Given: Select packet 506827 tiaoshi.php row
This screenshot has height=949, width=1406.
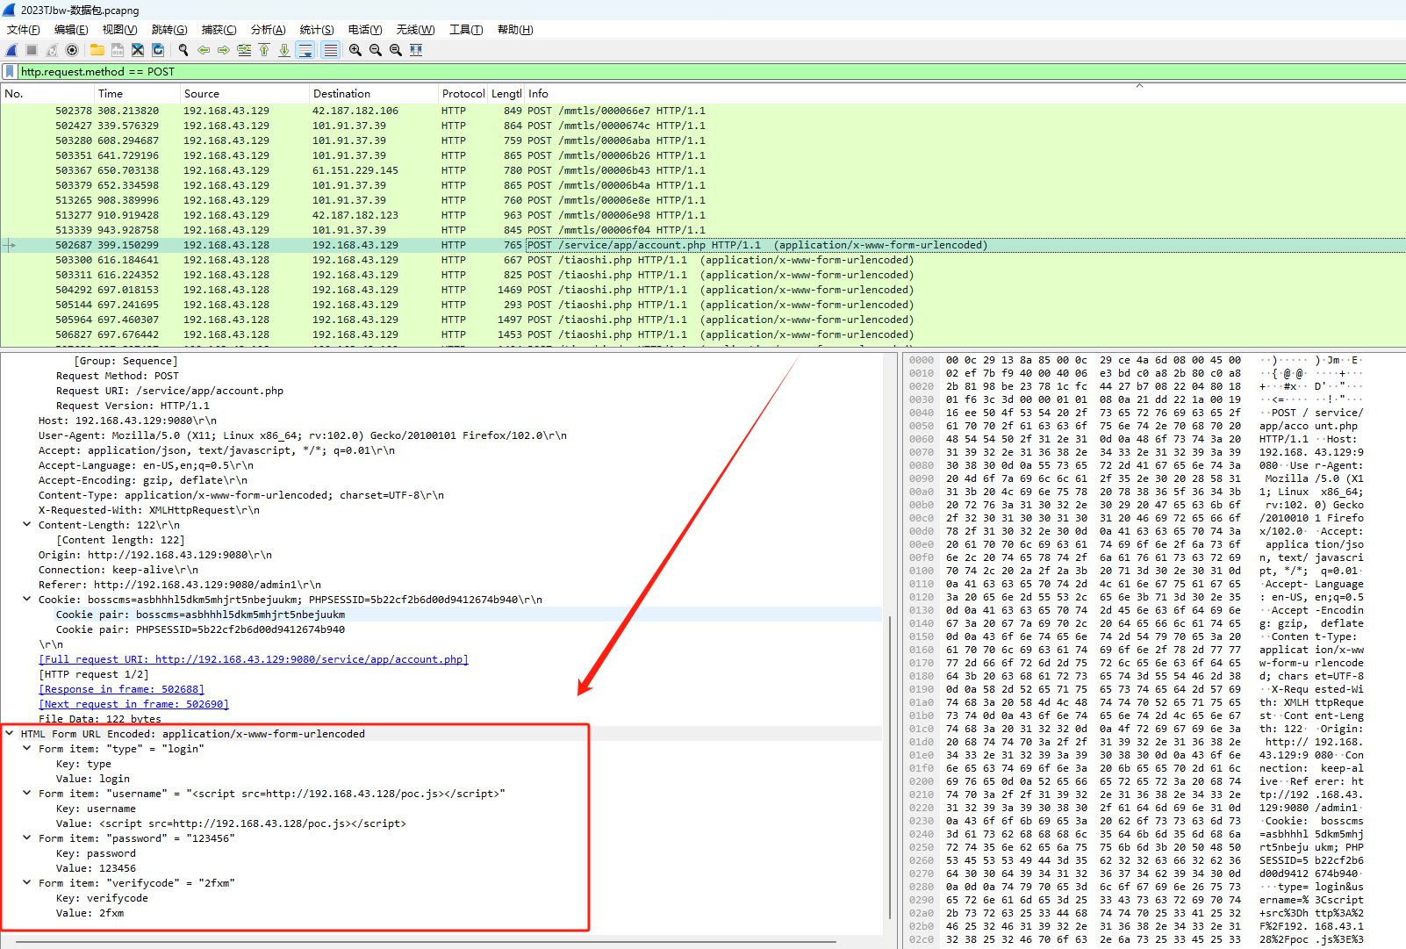Looking at the screenshot, I should click(702, 334).
